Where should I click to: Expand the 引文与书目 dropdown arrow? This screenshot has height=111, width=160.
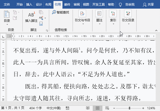click(x=83, y=24)
